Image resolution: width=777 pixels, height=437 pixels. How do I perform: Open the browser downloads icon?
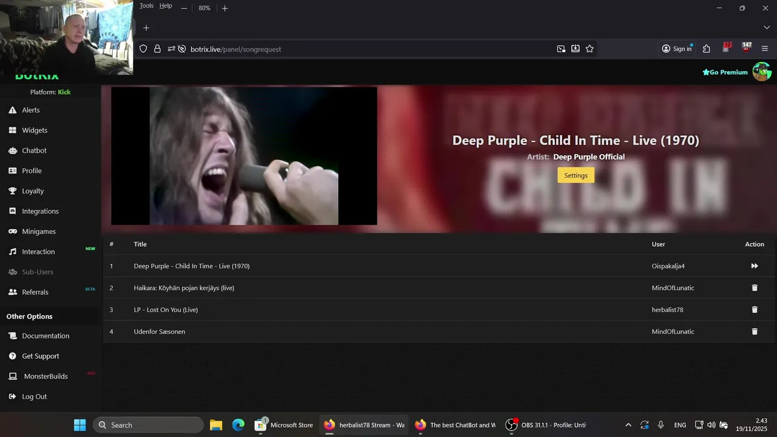(575, 49)
